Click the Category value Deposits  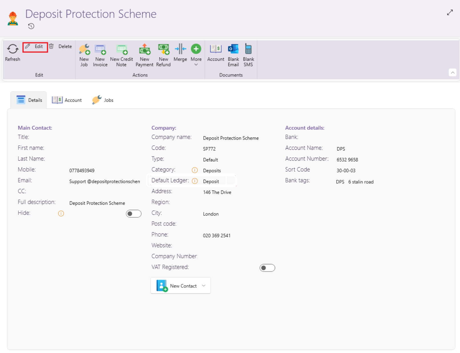[212, 171]
